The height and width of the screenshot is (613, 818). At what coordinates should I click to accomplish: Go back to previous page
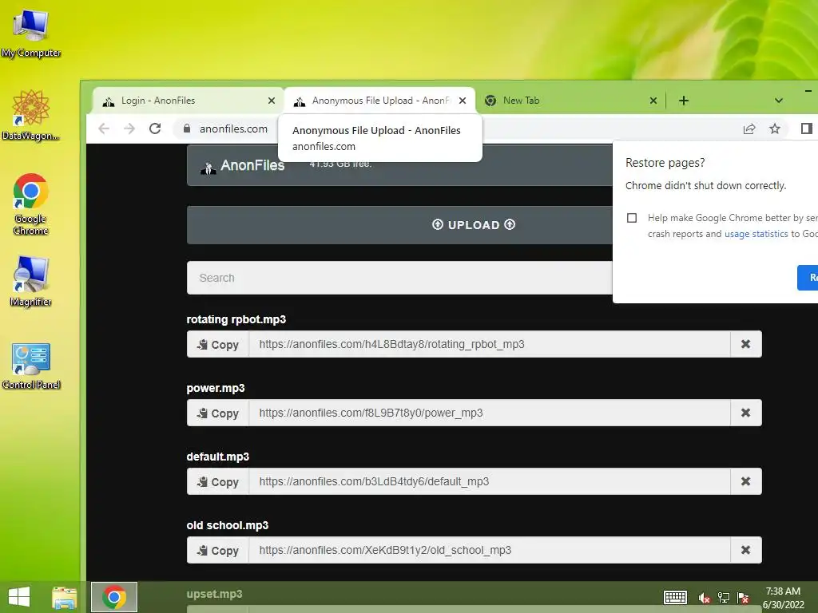tap(104, 129)
